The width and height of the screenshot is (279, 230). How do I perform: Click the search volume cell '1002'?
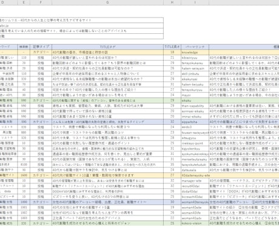pos(24,212)
